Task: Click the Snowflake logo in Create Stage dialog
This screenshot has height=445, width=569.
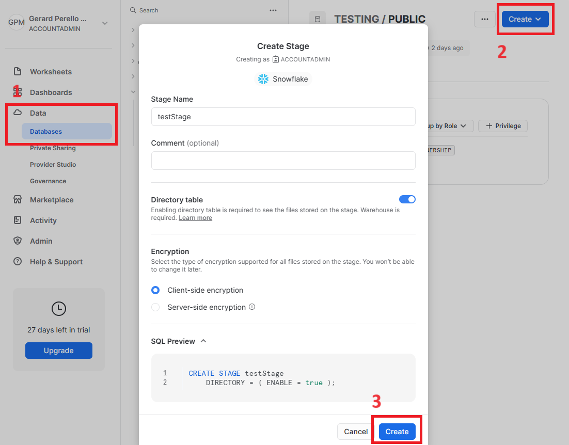Action: tap(283, 79)
